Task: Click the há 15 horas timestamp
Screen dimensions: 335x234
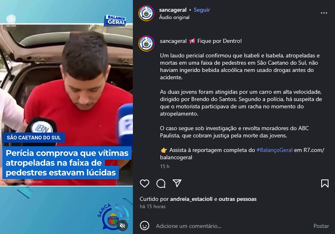Action: coord(153,207)
